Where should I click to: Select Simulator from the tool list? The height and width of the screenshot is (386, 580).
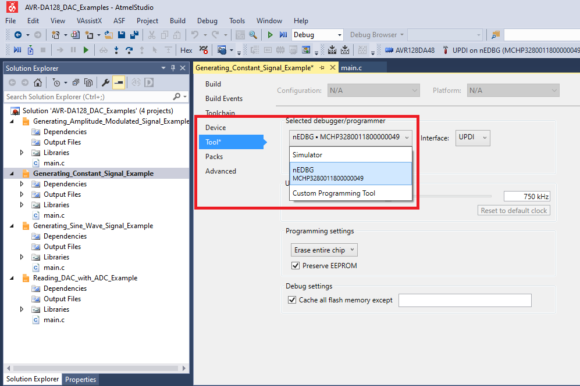[351, 155]
